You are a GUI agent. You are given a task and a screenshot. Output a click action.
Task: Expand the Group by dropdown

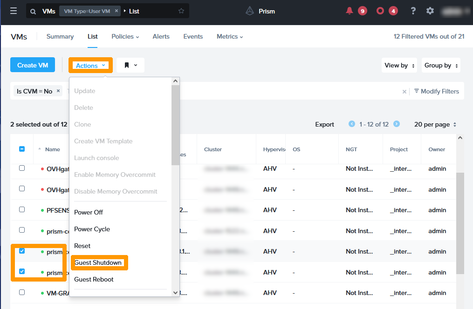click(x=441, y=66)
